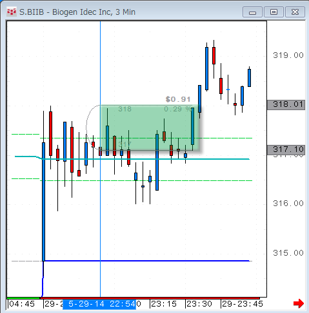Image resolution: width=309 pixels, height=313 pixels.
Task: Close the S.BIIB chart window
Action: (295, 12)
